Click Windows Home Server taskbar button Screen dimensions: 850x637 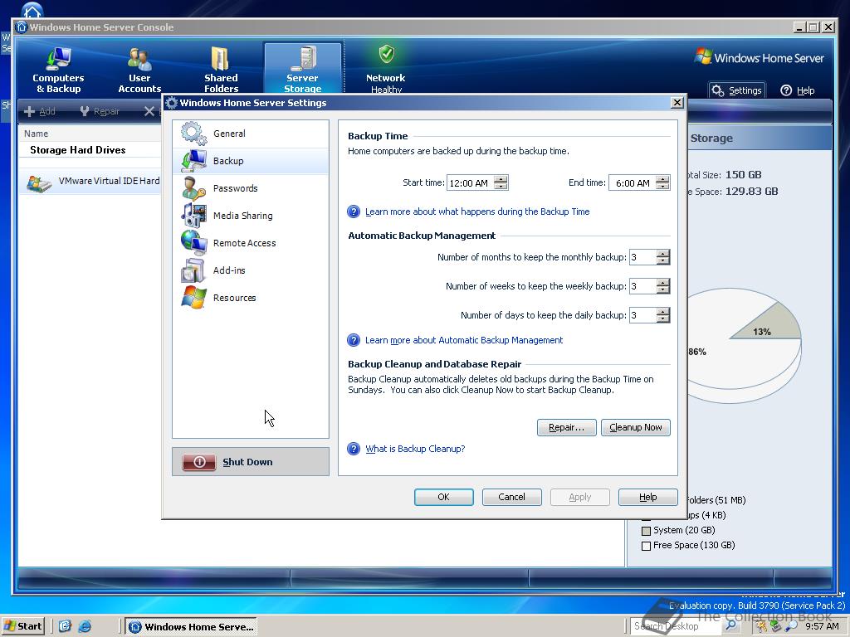pos(192,627)
